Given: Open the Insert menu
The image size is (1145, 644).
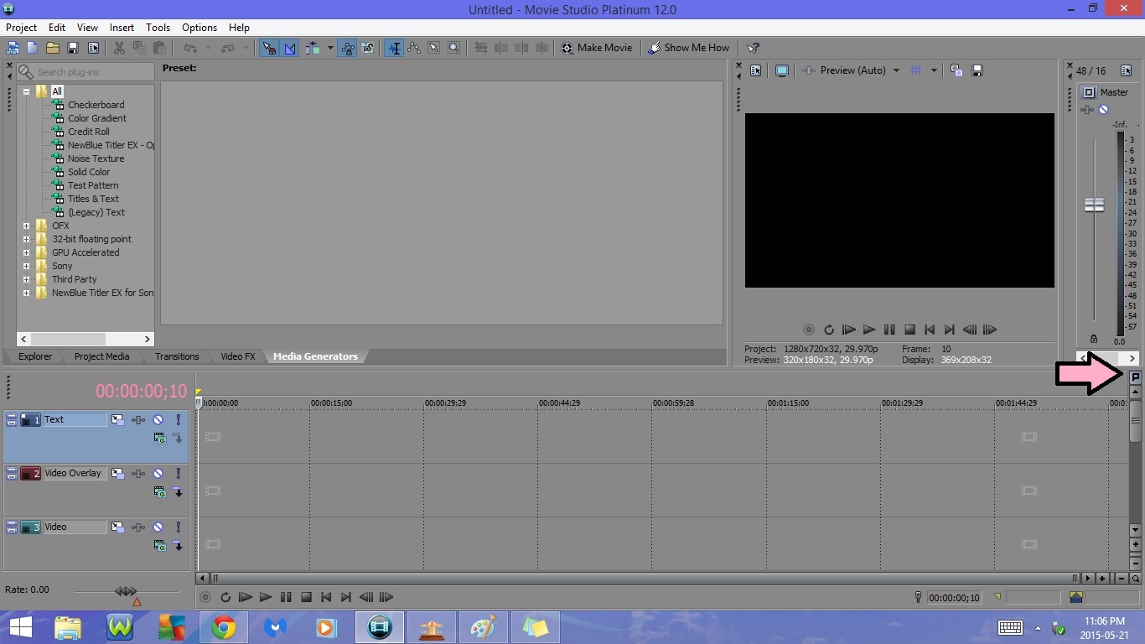Looking at the screenshot, I should click(122, 28).
